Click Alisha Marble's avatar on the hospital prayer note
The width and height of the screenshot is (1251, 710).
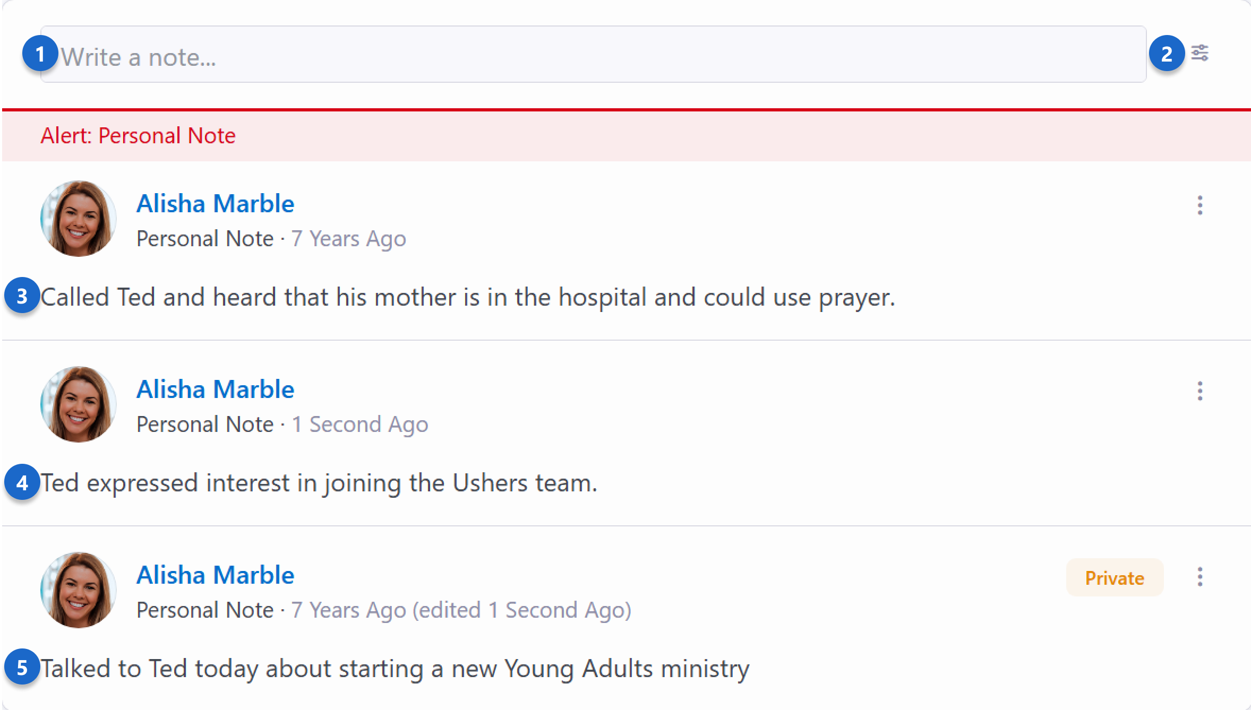(x=79, y=218)
